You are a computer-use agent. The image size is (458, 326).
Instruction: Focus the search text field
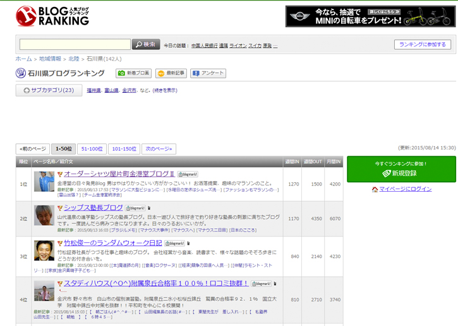click(75, 45)
